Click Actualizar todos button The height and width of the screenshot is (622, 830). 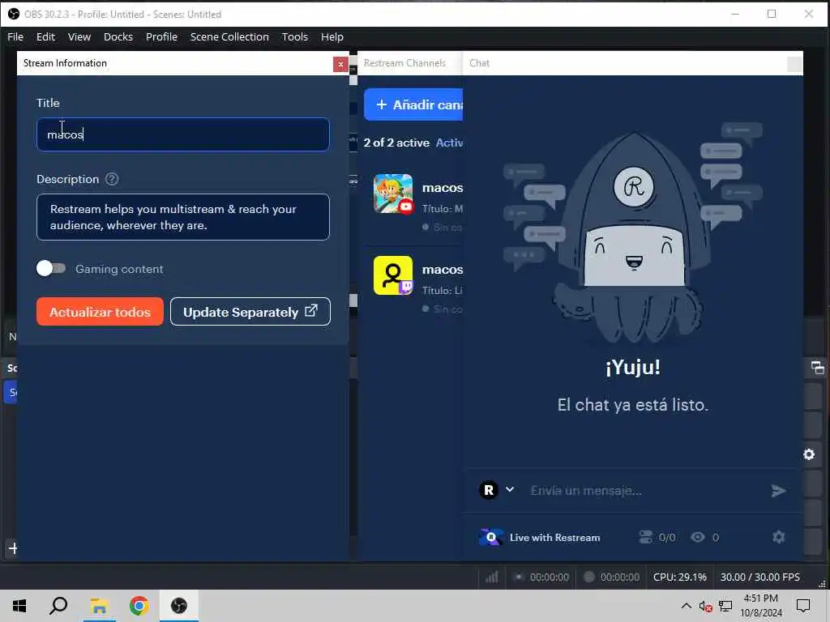coord(100,312)
